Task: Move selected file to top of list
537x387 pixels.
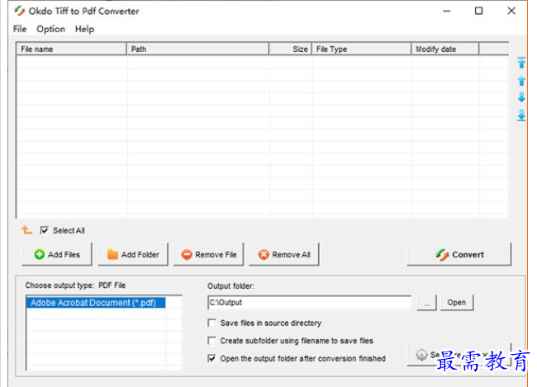Action: click(x=521, y=63)
